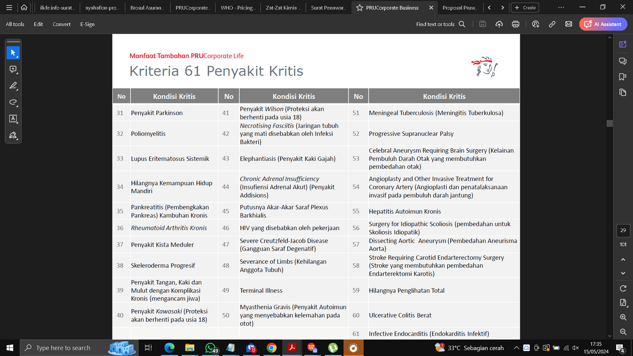Select the arrow selection tool

click(x=13, y=53)
